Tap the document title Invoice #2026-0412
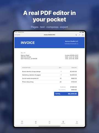The width and height of the screenshot is (99, 133). coord(50,35)
